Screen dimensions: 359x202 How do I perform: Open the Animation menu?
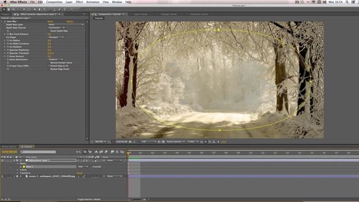[x=93, y=2]
